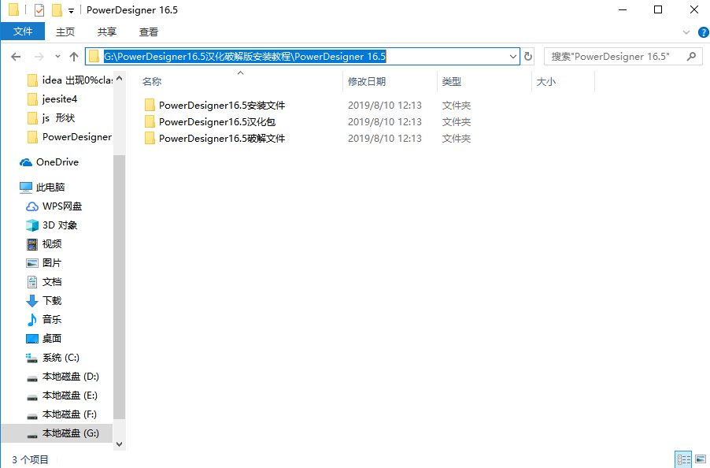Open recent locations dropdown arrow
The width and height of the screenshot is (710, 468).
click(57, 57)
